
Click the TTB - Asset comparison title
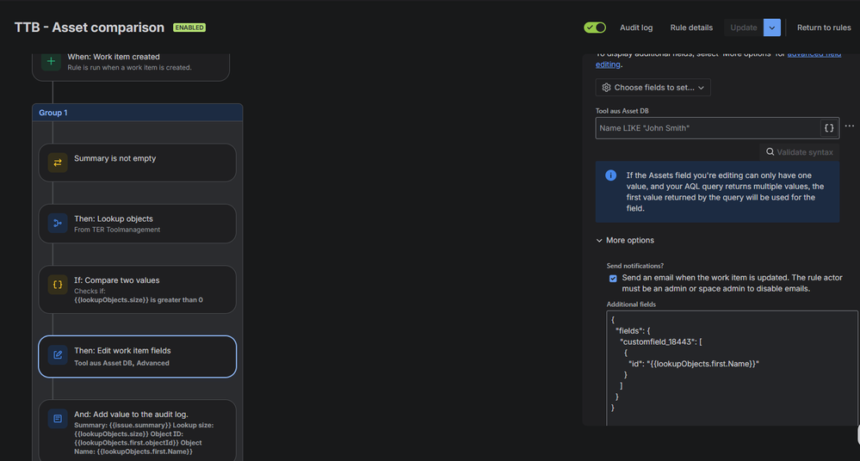90,28
